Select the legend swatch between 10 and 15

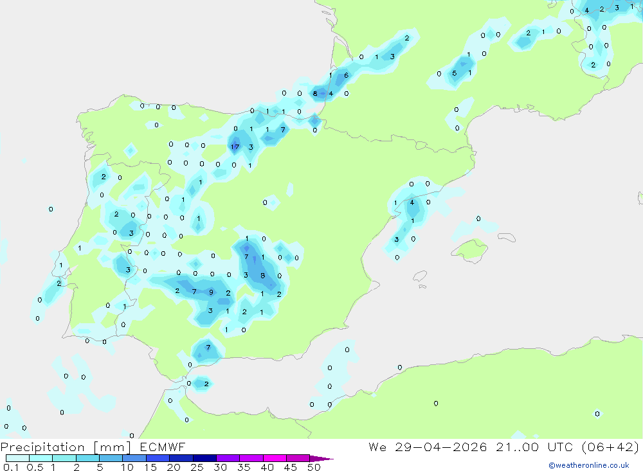click(134, 458)
